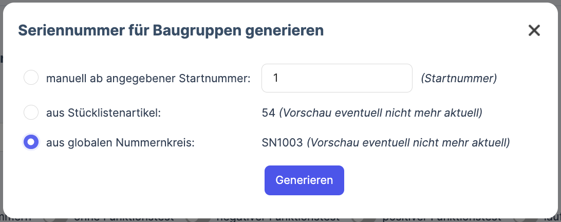This screenshot has width=561, height=222.
Task: Select the manual Startnummer radio button
Action: [x=31, y=78]
